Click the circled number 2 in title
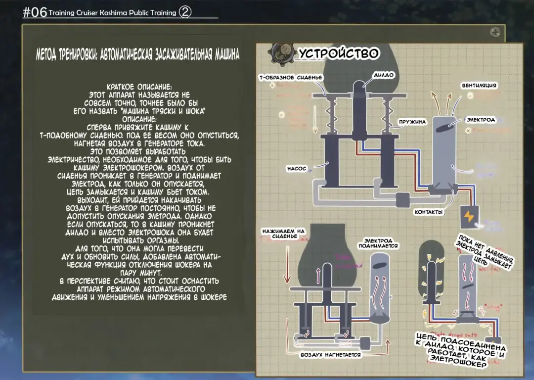This screenshot has height=380, width=534. pyautogui.click(x=184, y=12)
